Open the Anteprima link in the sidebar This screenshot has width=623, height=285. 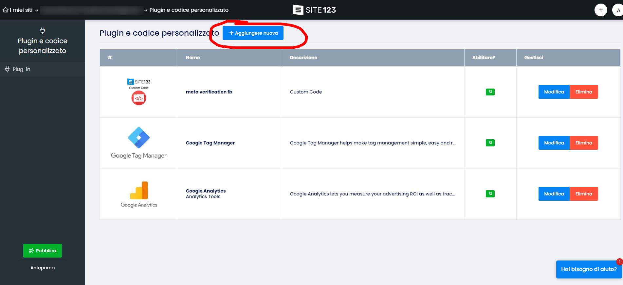[43, 268]
